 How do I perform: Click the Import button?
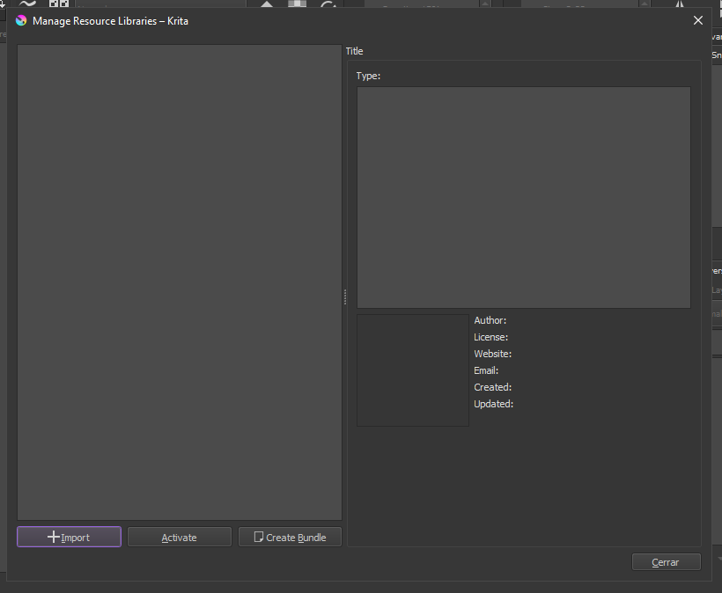point(69,537)
